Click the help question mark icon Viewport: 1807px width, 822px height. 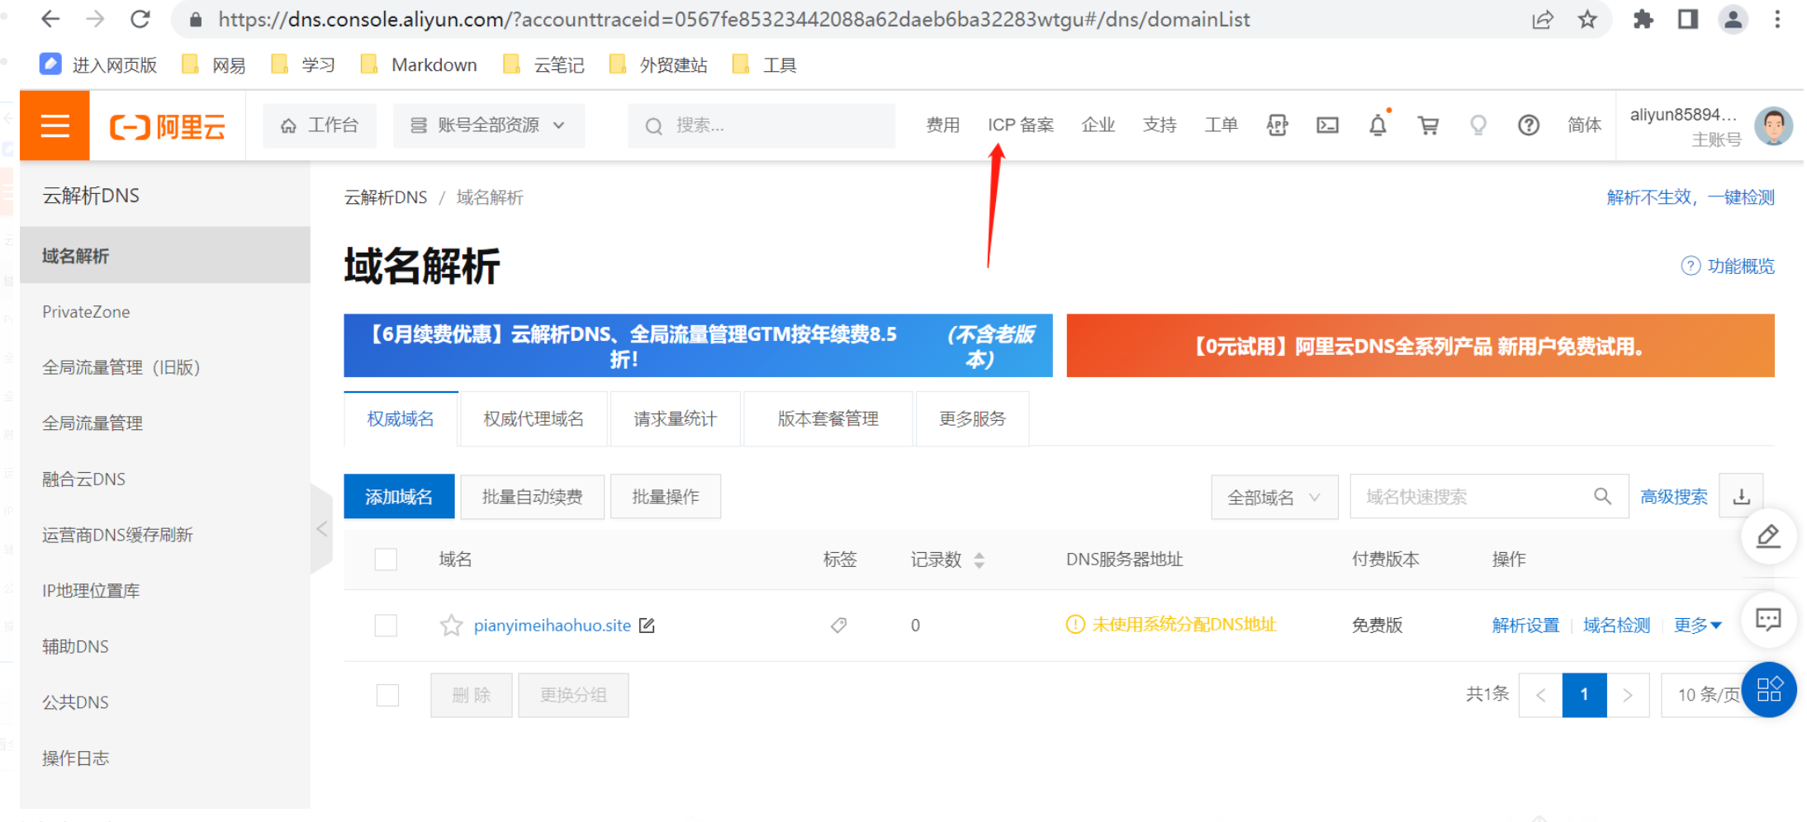coord(1528,125)
